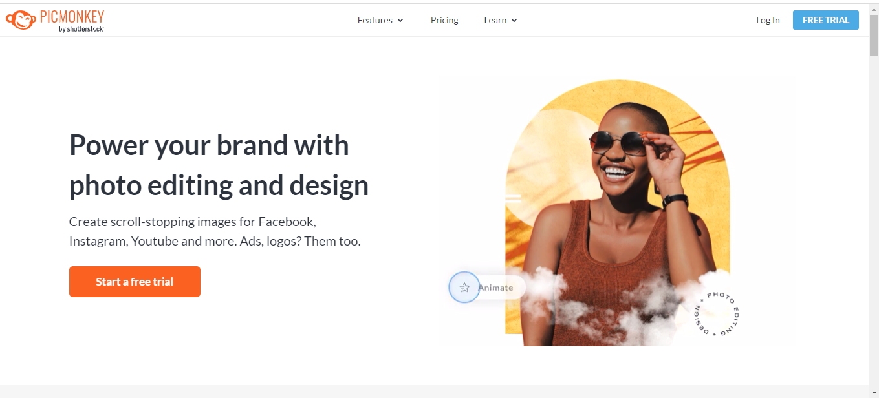This screenshot has width=879, height=398.
Task: Click the circular Photo Editing Design badge
Action: point(716,313)
